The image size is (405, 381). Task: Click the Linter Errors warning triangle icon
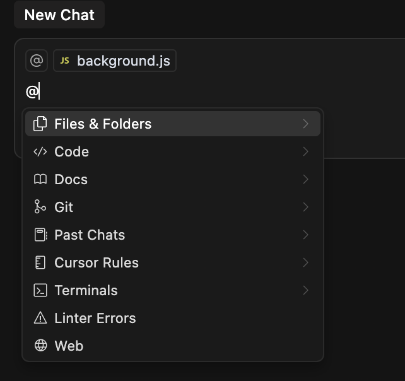(x=40, y=318)
